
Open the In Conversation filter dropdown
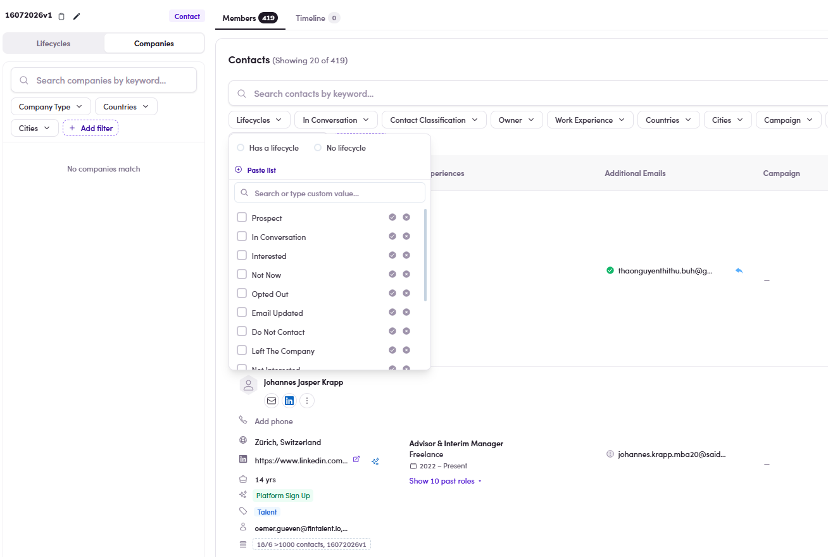pos(336,120)
